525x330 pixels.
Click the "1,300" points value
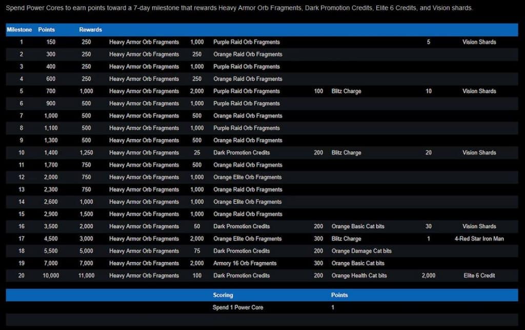pyautogui.click(x=51, y=141)
